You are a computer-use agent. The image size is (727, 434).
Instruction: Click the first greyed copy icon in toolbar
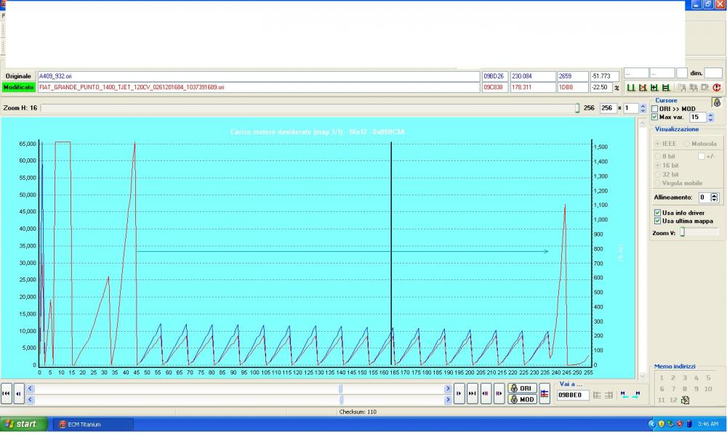click(x=682, y=87)
